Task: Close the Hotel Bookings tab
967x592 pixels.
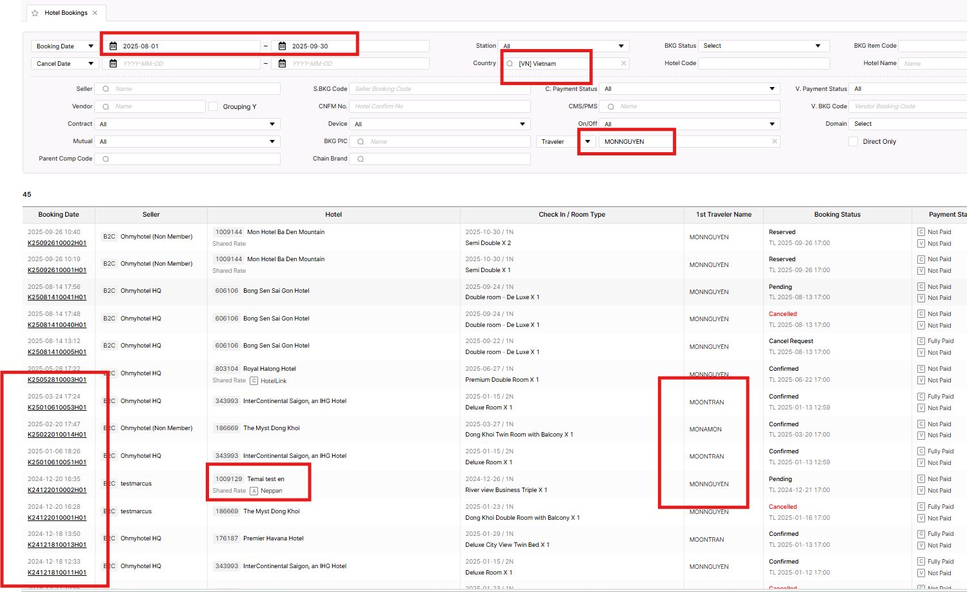Action: (95, 13)
